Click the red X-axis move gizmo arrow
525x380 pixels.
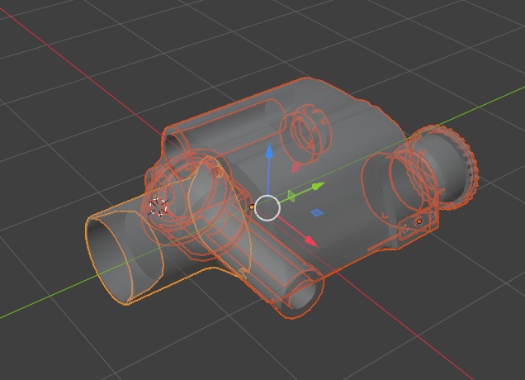(311, 241)
